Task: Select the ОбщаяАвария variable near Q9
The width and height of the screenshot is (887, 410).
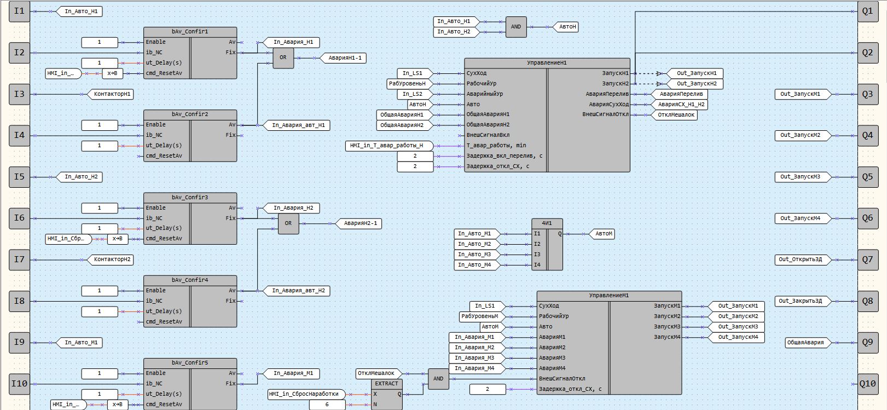Action: [805, 343]
